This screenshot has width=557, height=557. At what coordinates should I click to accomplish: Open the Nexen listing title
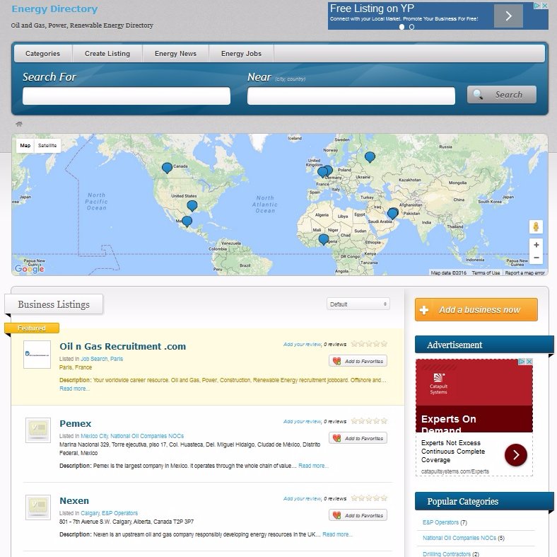[x=74, y=501]
